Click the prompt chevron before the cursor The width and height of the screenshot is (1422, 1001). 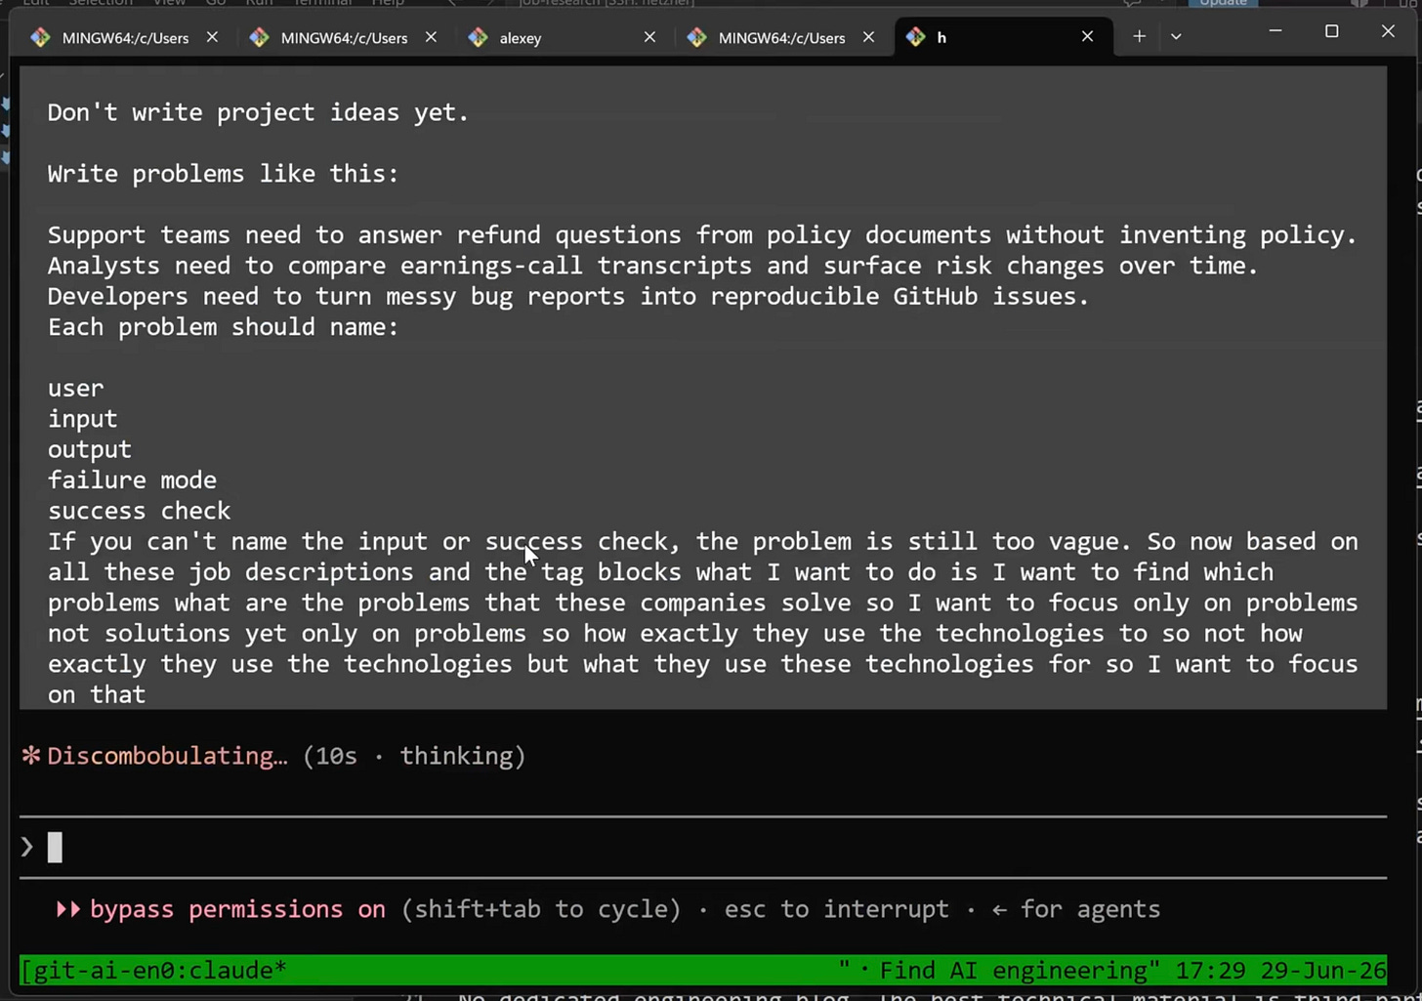(27, 847)
